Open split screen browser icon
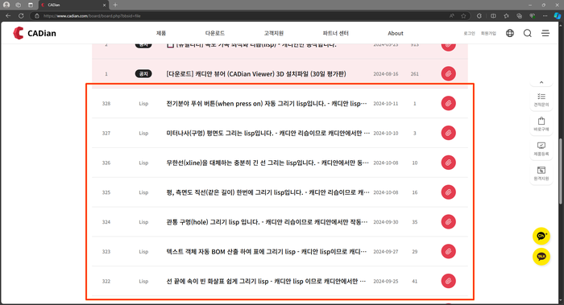Image resolution: width=564 pixels, height=305 pixels. pyautogui.click(x=493, y=16)
